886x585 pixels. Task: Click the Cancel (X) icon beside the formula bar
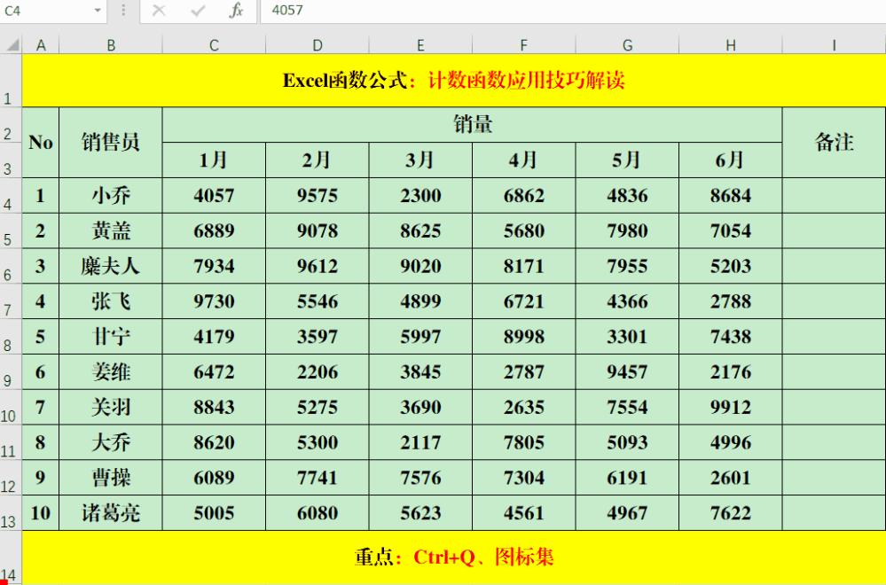(x=158, y=12)
